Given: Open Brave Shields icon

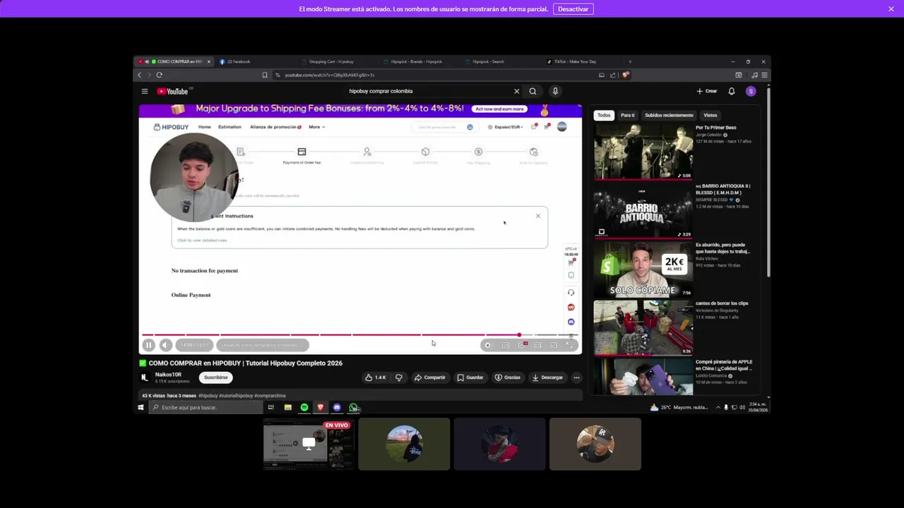Looking at the screenshot, I should tap(626, 75).
